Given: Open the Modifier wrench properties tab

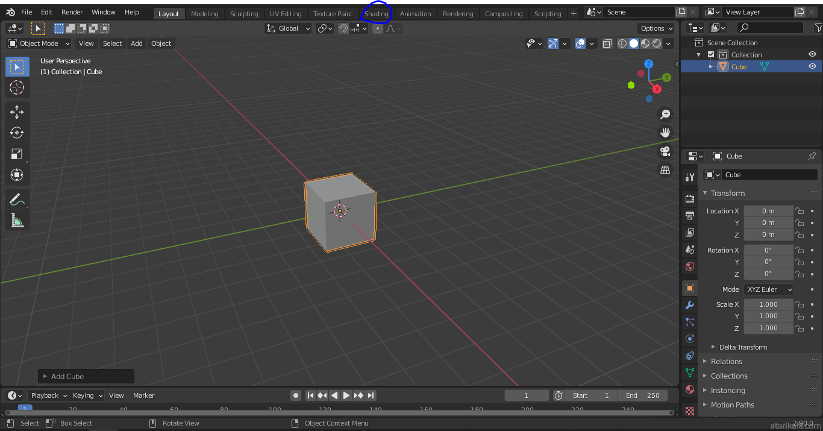Looking at the screenshot, I should coord(690,305).
